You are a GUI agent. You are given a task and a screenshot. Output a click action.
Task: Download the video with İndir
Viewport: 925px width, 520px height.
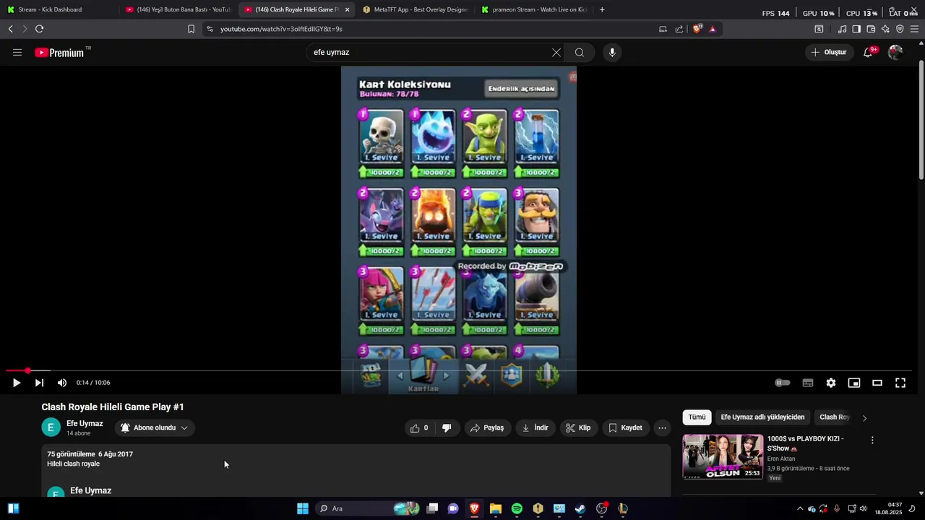click(x=535, y=428)
